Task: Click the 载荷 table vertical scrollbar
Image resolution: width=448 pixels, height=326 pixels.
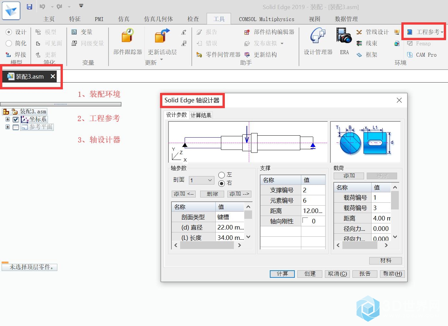Action: coord(395,212)
